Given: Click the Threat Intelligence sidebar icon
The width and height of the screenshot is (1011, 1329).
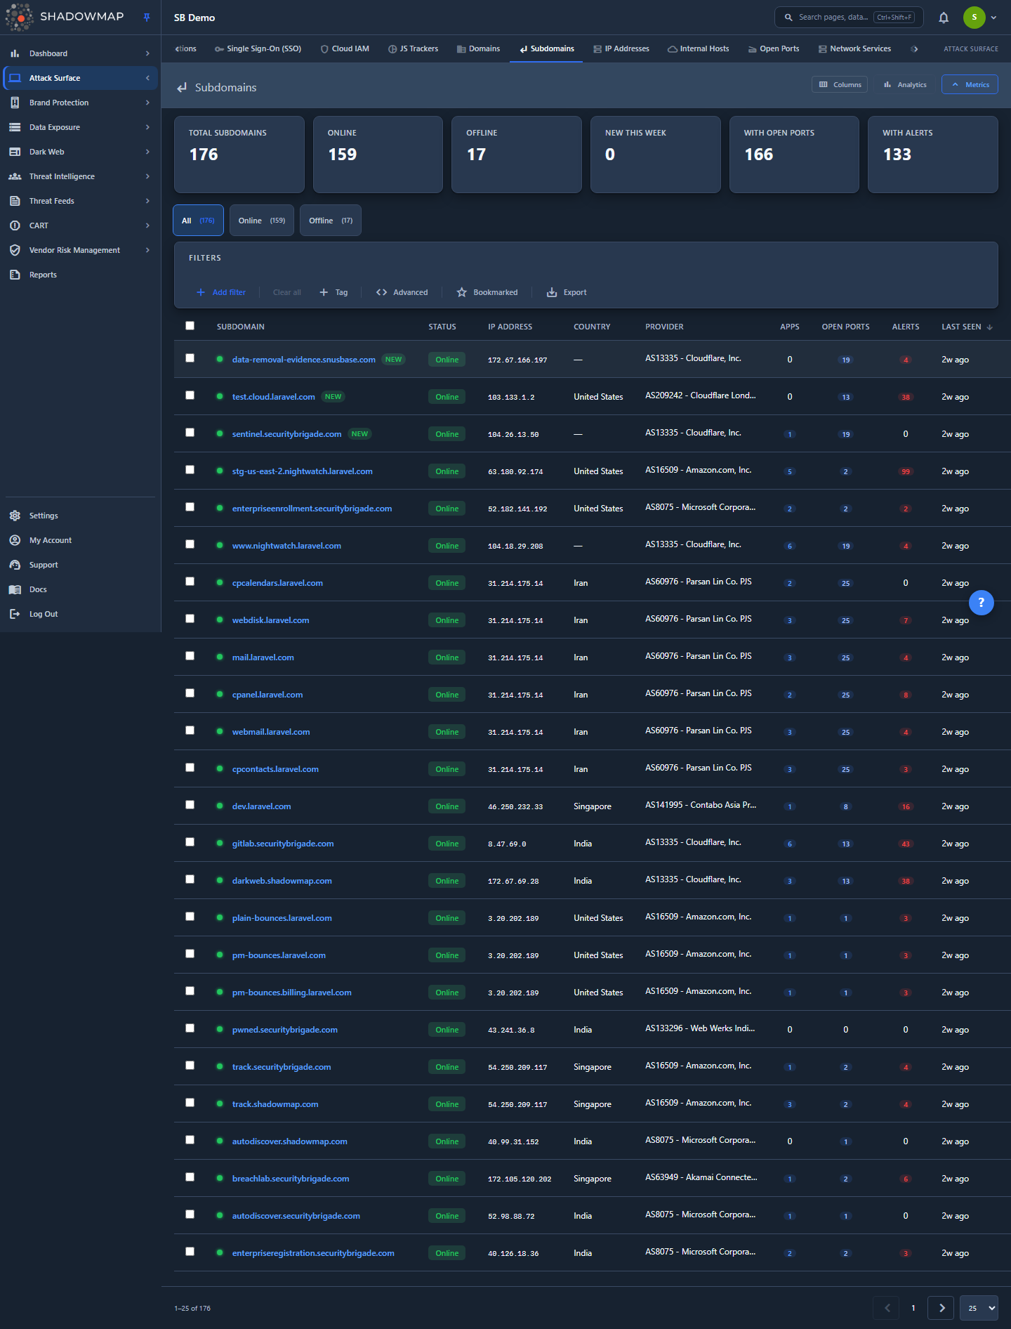Looking at the screenshot, I should point(15,176).
